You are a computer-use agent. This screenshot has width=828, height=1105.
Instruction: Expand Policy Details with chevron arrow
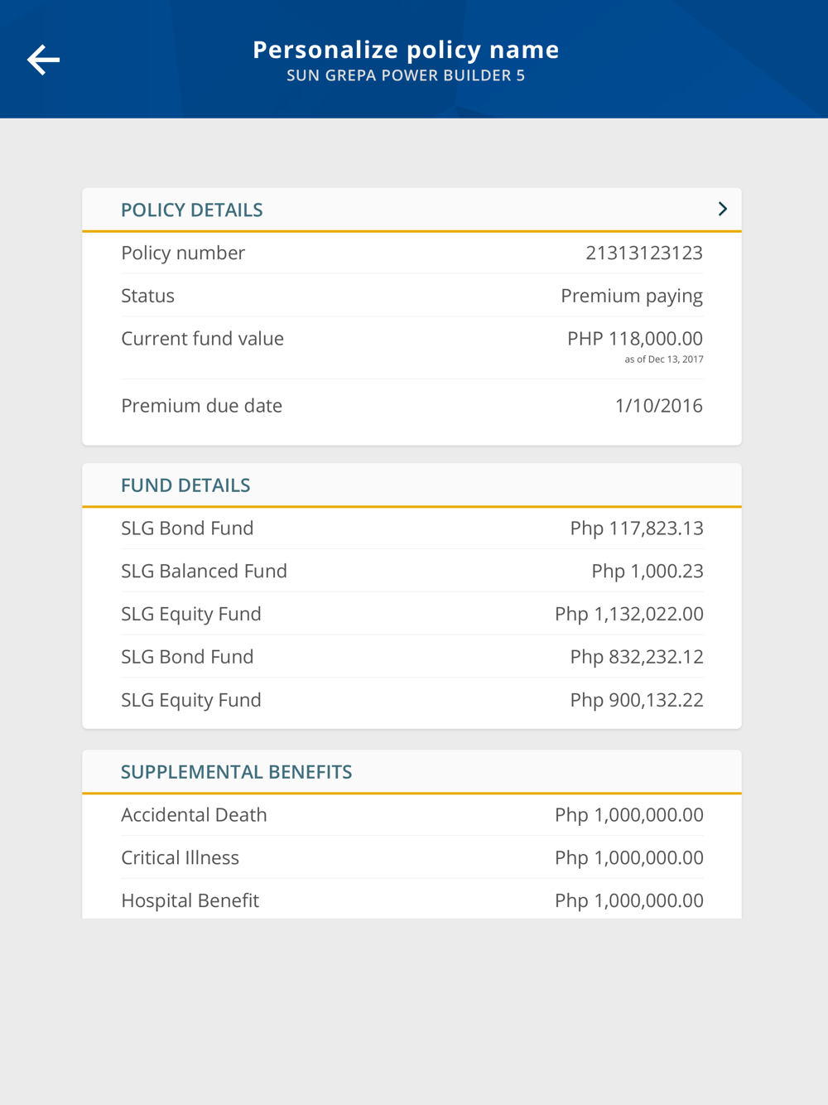pyautogui.click(x=722, y=209)
